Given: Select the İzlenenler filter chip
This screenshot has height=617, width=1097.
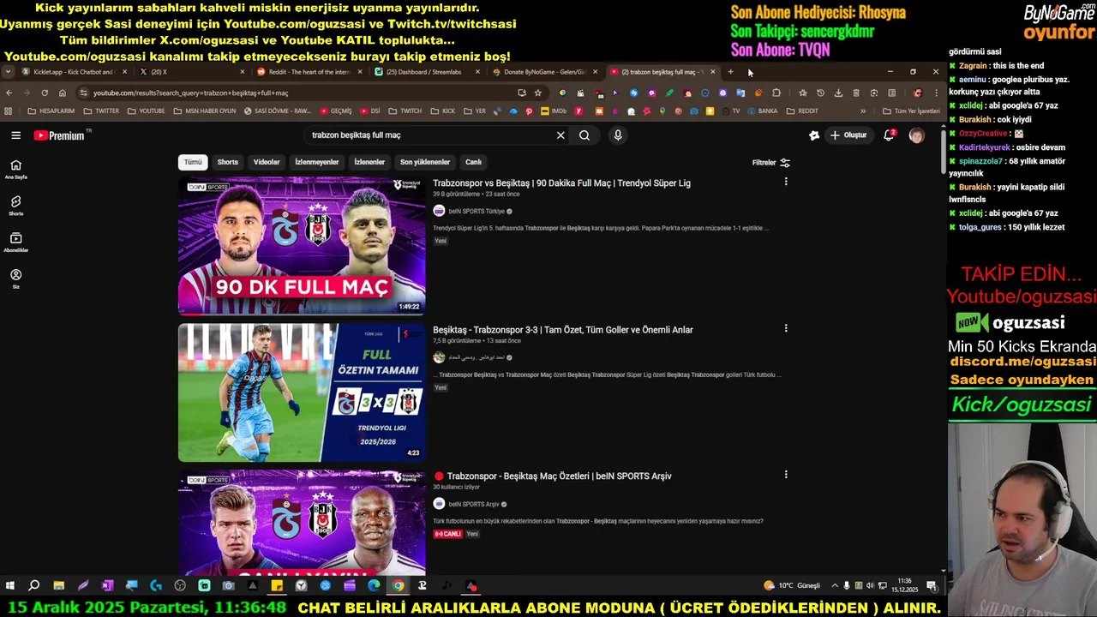Looking at the screenshot, I should [x=369, y=162].
